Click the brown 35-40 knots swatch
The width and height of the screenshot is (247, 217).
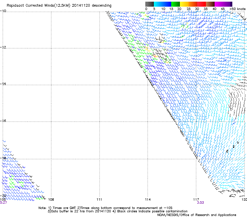coord(210,4)
